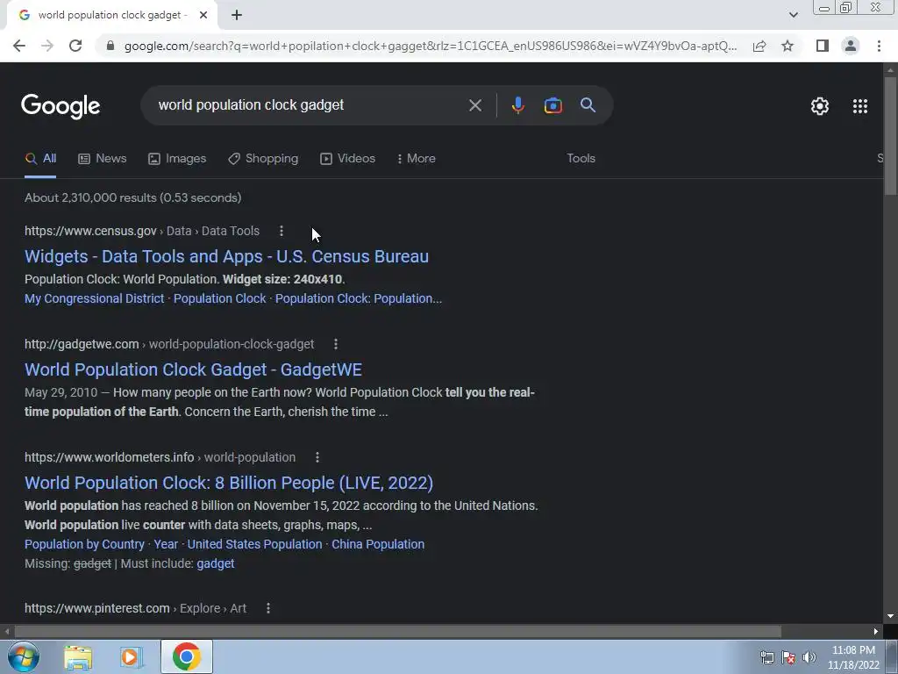Open the Google apps grid
The height and width of the screenshot is (674, 898).
(x=859, y=106)
